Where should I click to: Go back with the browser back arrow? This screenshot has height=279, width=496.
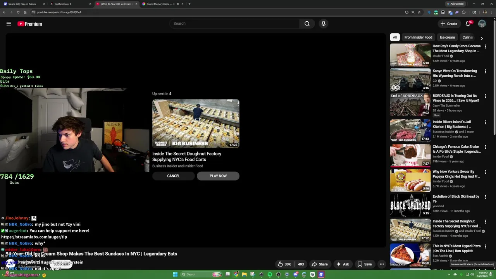click(x=4, y=12)
